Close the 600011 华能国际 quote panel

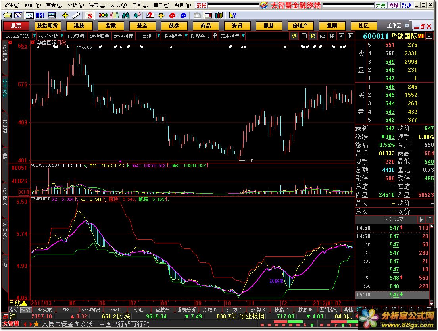[x=429, y=36]
